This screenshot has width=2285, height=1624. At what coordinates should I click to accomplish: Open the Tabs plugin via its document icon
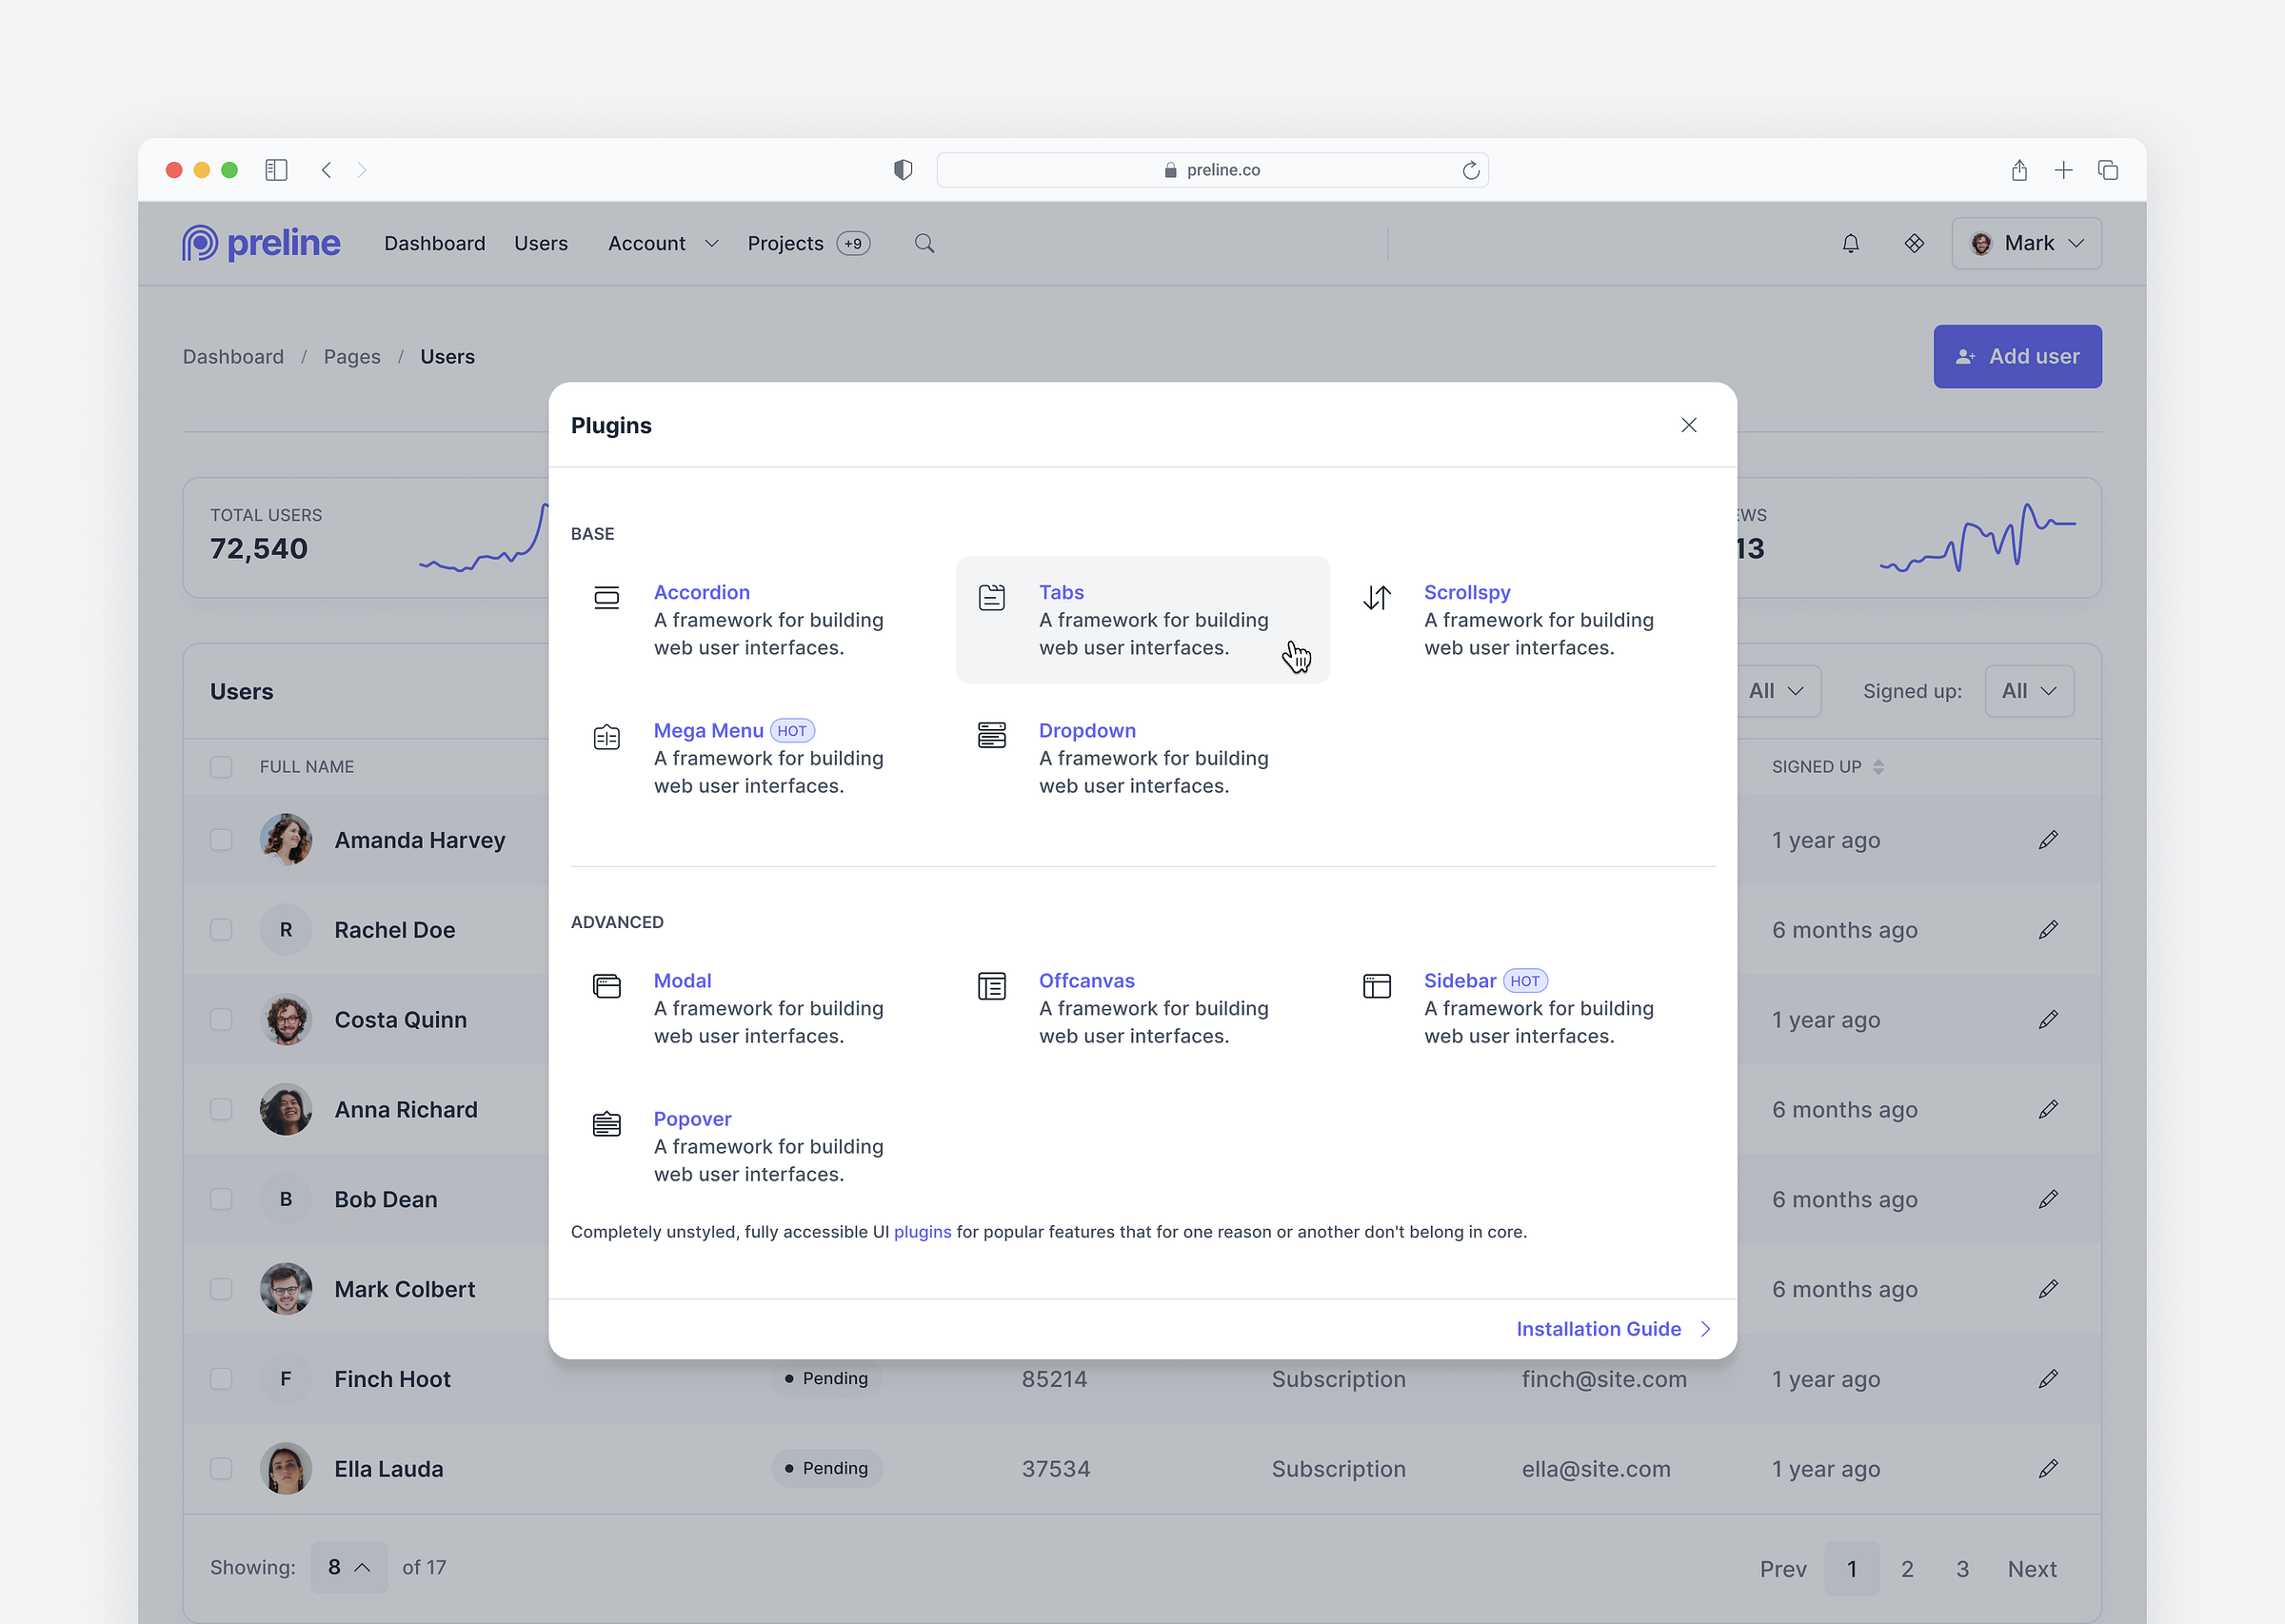991,597
